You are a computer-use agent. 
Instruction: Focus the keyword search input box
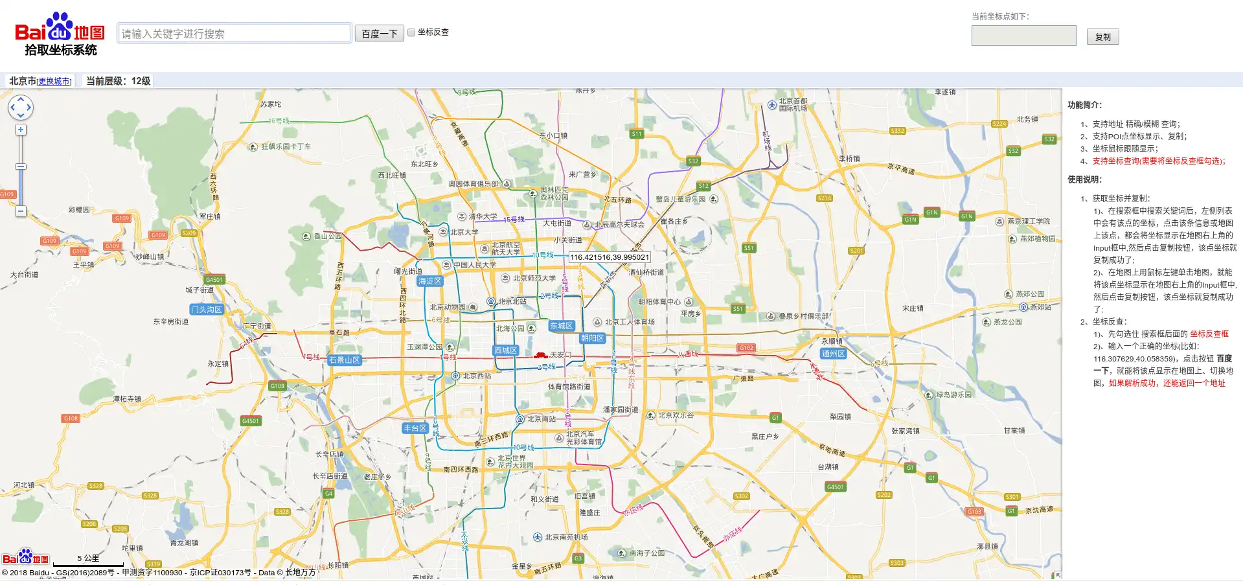[x=234, y=34]
